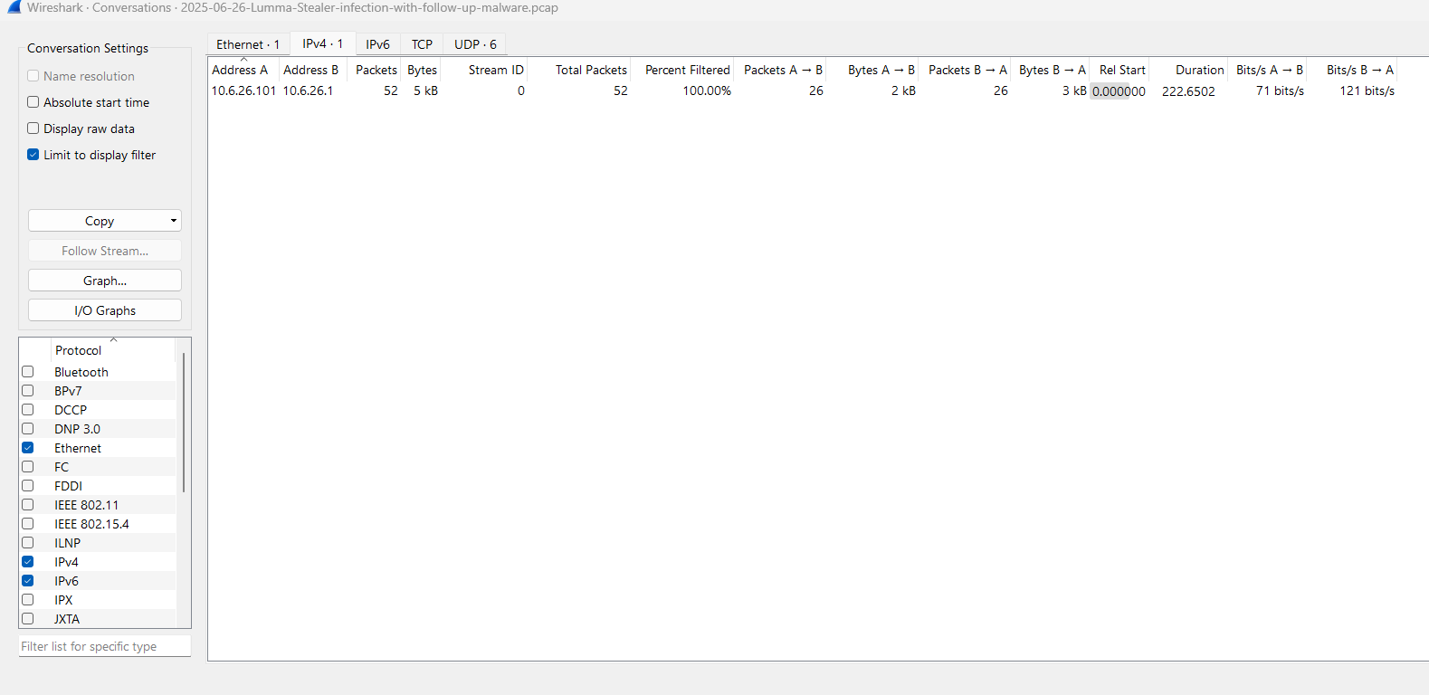Screen dimensions: 1429x695
Task: Select address 10.6.26.101 cell
Action: [x=243, y=90]
